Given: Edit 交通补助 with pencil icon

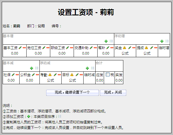Looking at the screenshot, I should click(x=91, y=48).
